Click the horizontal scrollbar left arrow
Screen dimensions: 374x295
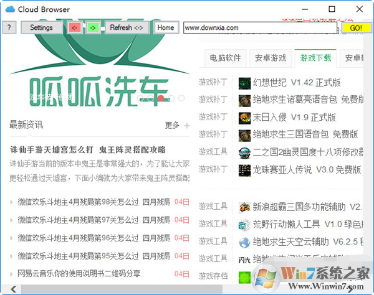(x=14, y=289)
